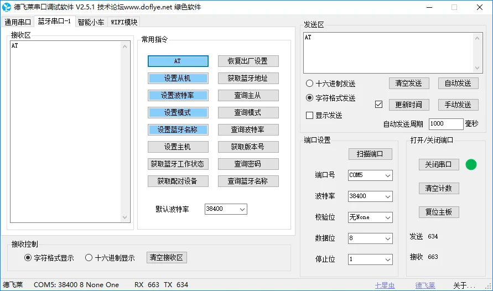This screenshot has height=291, width=493.
Task: Click the 设置模式 button
Action: click(178, 112)
